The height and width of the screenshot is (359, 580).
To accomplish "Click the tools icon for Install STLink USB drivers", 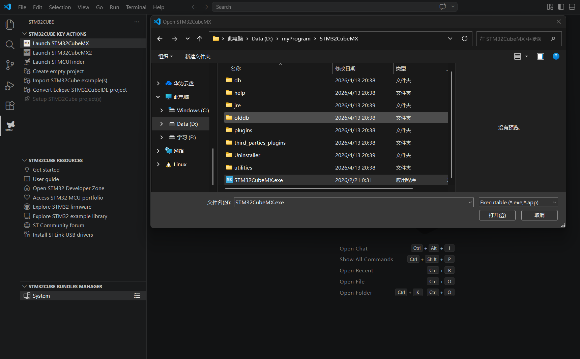I will pos(27,235).
